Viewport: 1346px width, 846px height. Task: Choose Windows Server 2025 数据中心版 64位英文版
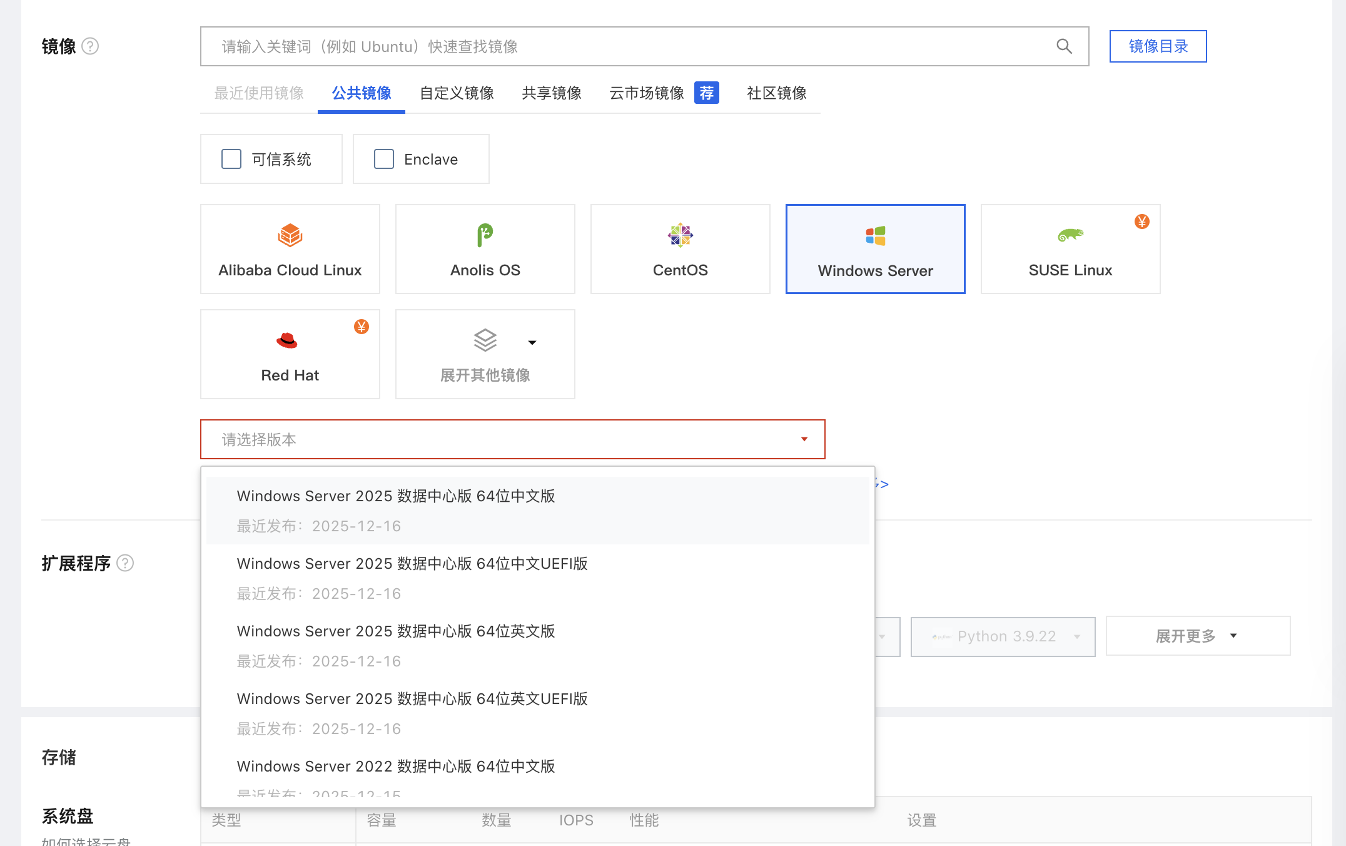click(x=538, y=646)
